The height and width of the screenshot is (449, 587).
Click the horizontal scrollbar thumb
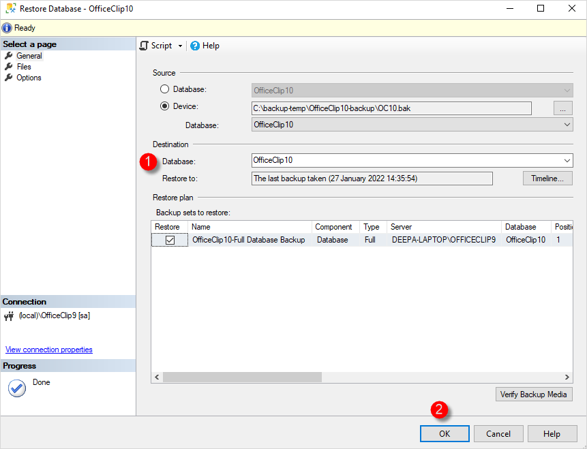[x=242, y=377]
